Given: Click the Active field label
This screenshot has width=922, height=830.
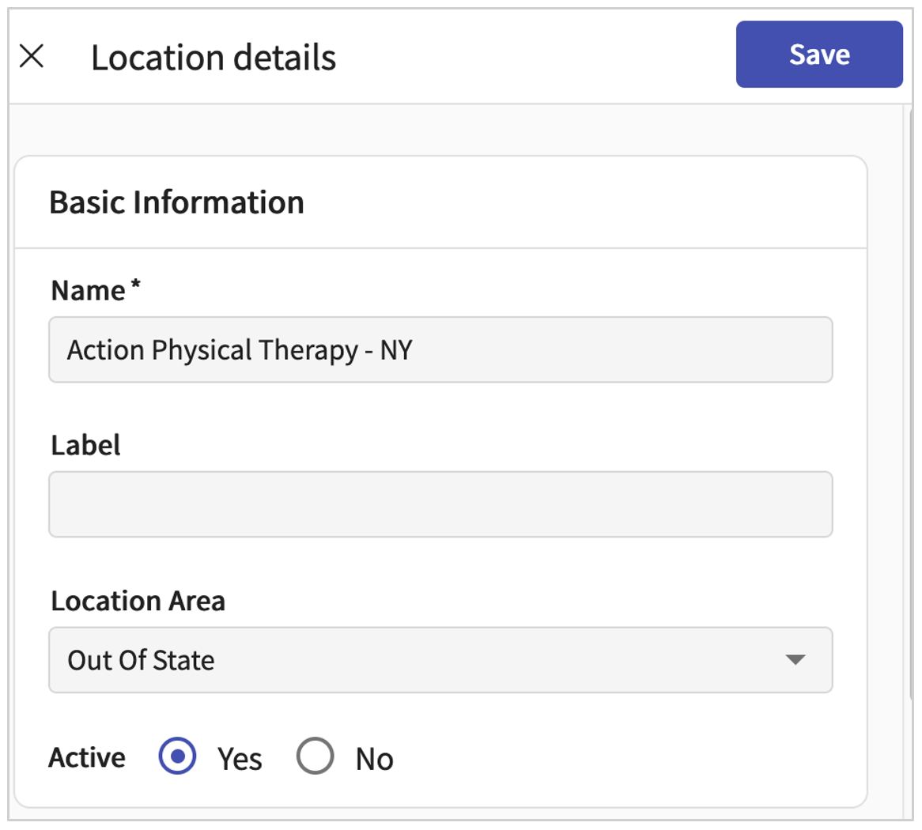Looking at the screenshot, I should tap(87, 757).
